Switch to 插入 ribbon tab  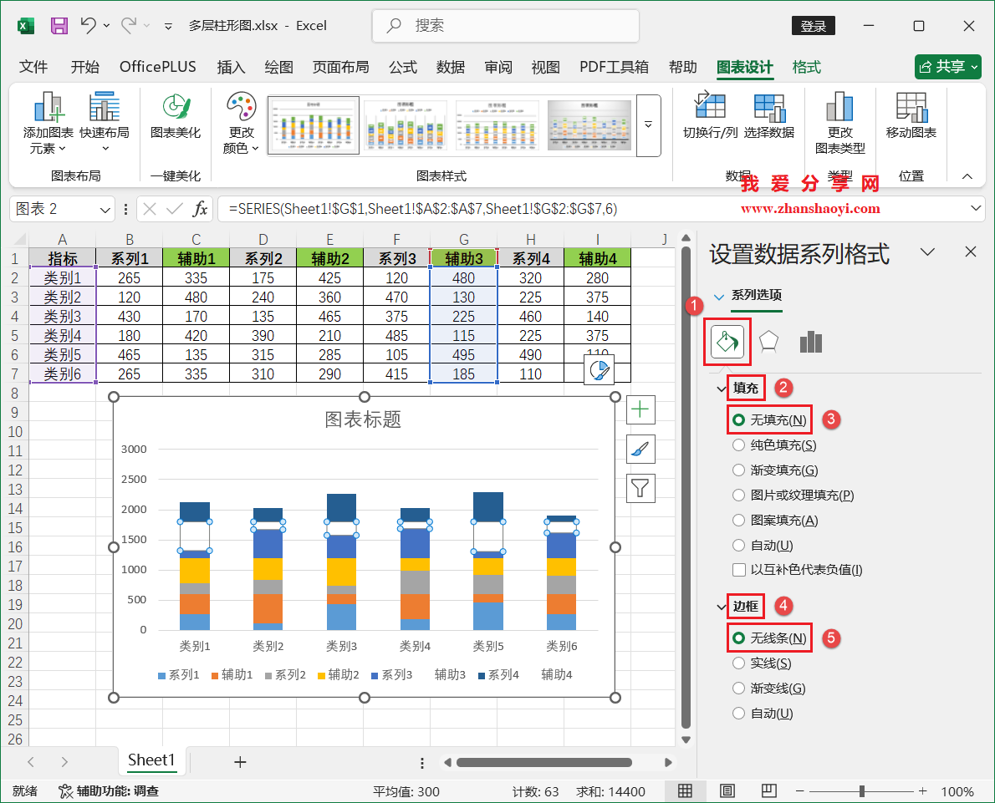(x=231, y=67)
